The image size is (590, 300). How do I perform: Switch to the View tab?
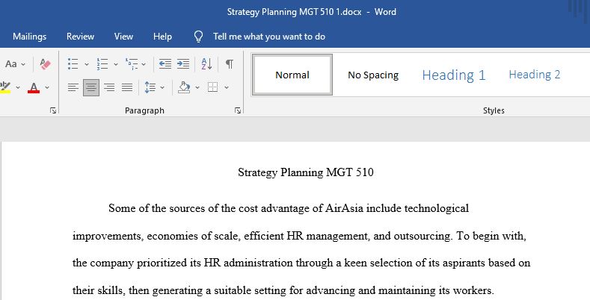pos(123,37)
